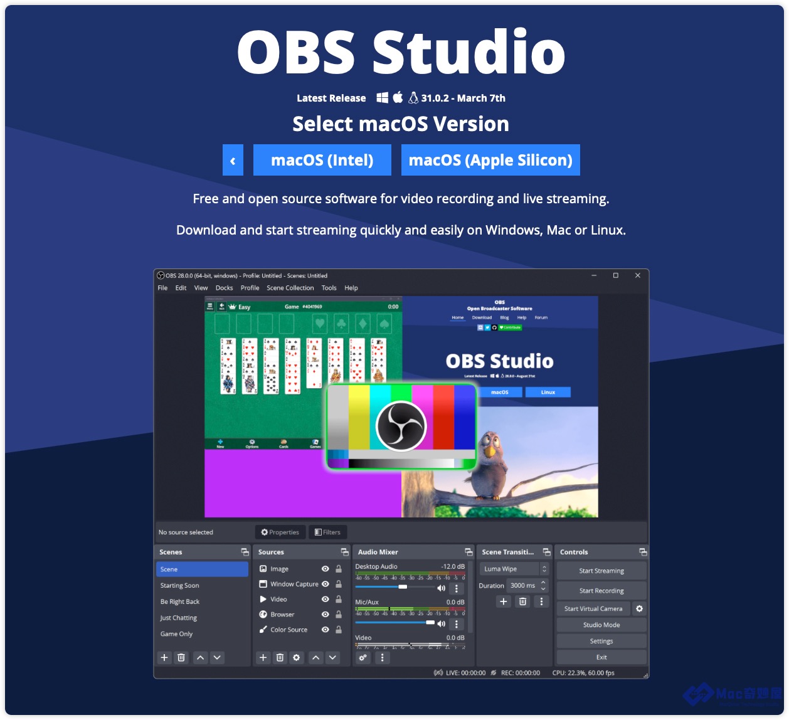Select the Video source row
The height and width of the screenshot is (720, 789).
pos(301,600)
